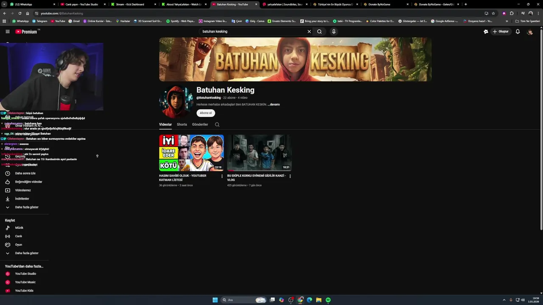Close the Batuhan Kesking browser tab
Screen dimensions: 543x305
[256, 4]
